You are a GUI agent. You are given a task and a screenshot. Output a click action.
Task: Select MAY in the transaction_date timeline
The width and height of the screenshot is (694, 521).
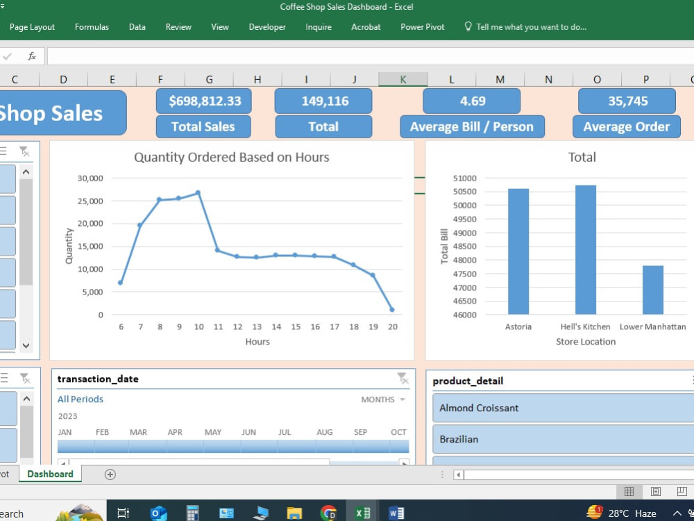coord(222,446)
